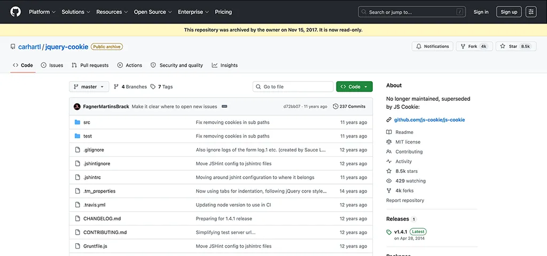Open the CONTRIBUTING.md file
This screenshot has width=547, height=256.
tap(105, 233)
